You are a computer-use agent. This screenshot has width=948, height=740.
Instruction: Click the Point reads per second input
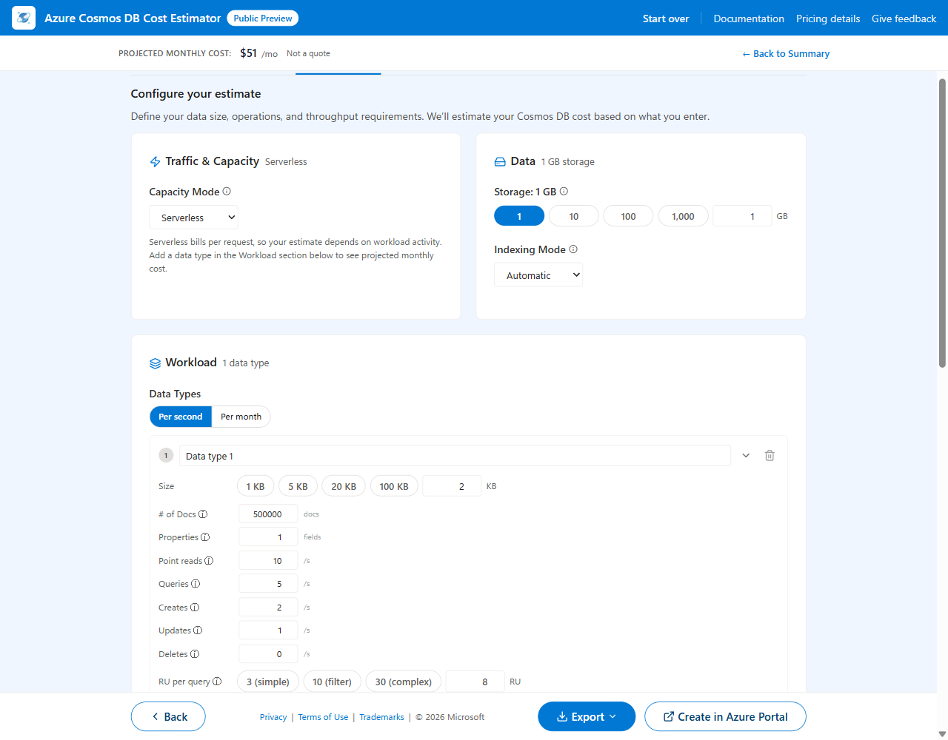point(268,561)
